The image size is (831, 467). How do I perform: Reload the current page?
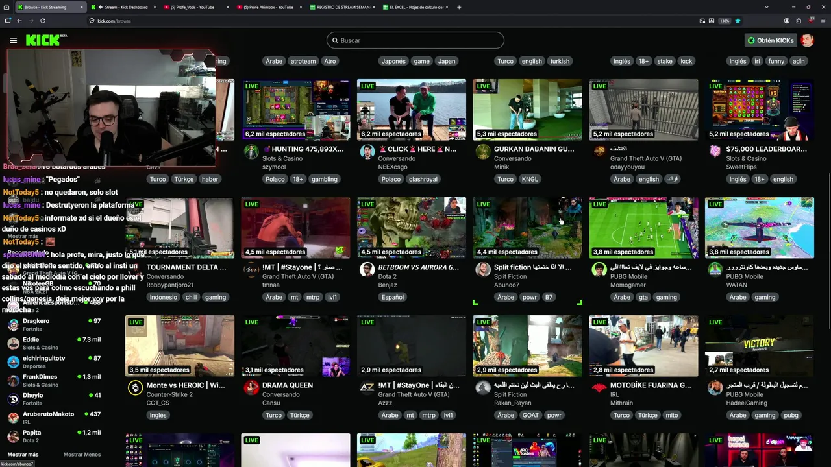43,21
